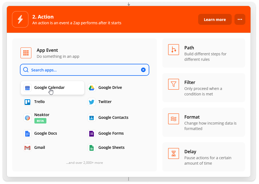Click the '2. Action' header title

[43, 17]
